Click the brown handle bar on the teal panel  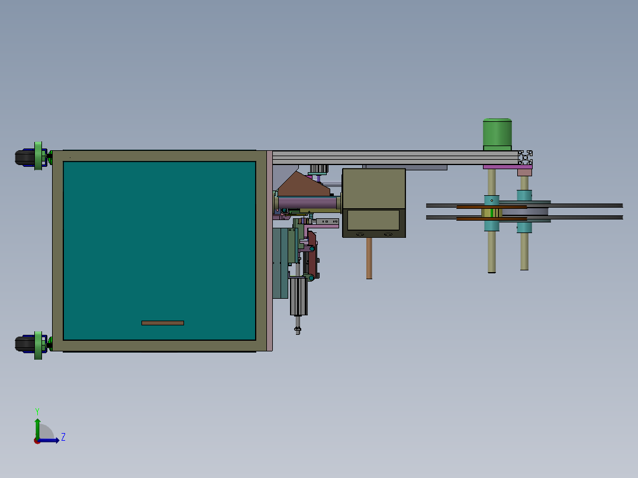[x=162, y=322]
